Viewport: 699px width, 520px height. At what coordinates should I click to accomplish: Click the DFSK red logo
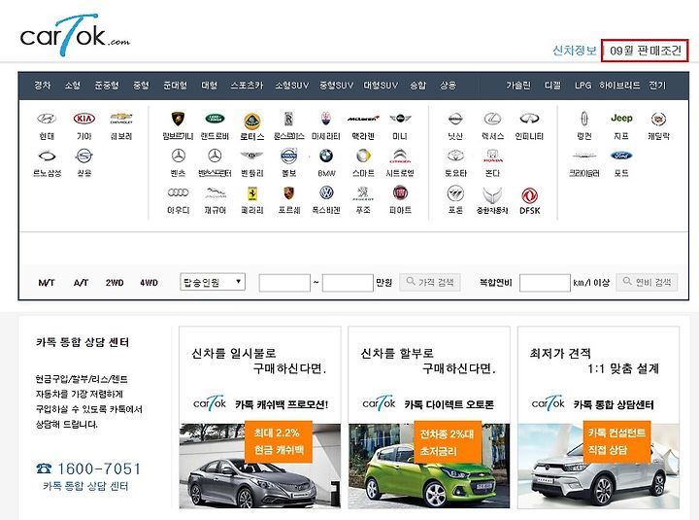530,195
